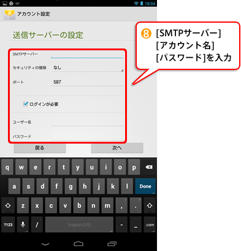241x251 pixels.
Task: Click the 戻る button
Action: coord(40,148)
